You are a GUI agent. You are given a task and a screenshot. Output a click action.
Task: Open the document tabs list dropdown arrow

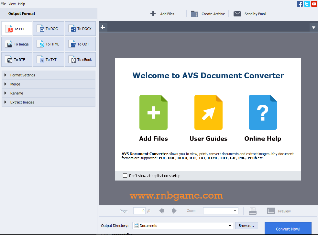pos(313,27)
